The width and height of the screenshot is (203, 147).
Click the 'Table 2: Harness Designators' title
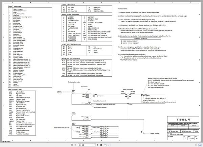click(70, 14)
